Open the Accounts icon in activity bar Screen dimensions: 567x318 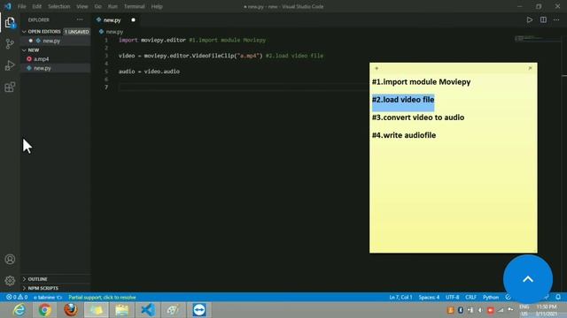click(x=10, y=259)
